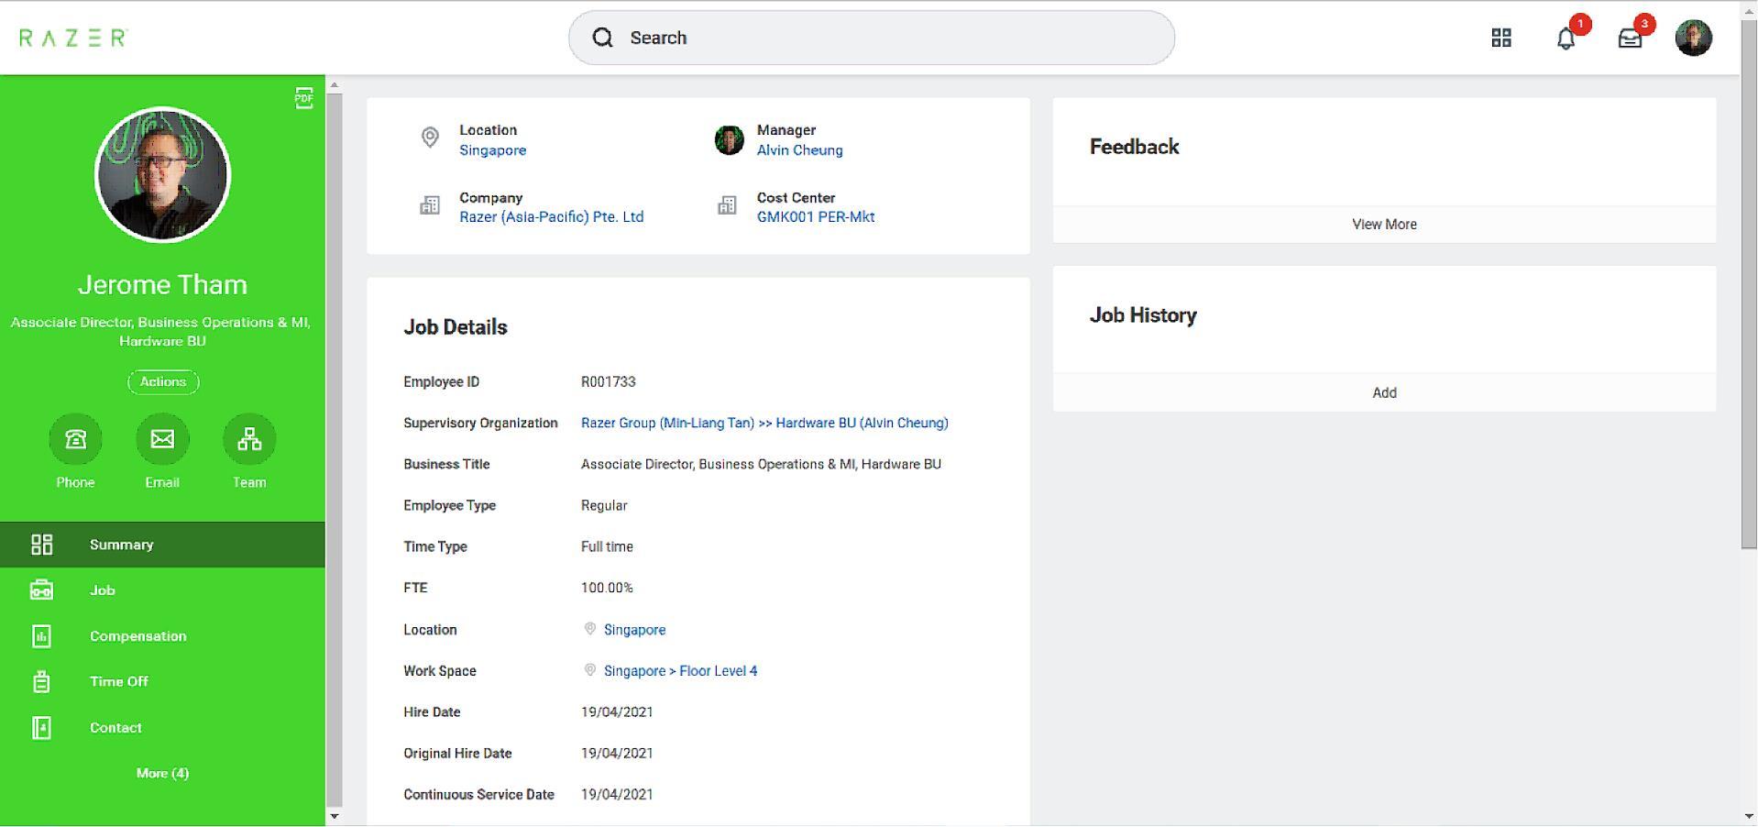
Task: Click into the Search field
Action: tap(872, 38)
